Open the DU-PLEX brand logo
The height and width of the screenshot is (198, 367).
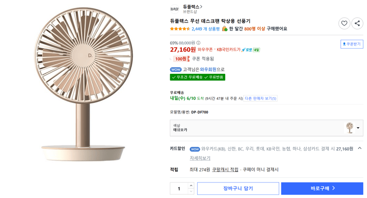[x=174, y=9]
